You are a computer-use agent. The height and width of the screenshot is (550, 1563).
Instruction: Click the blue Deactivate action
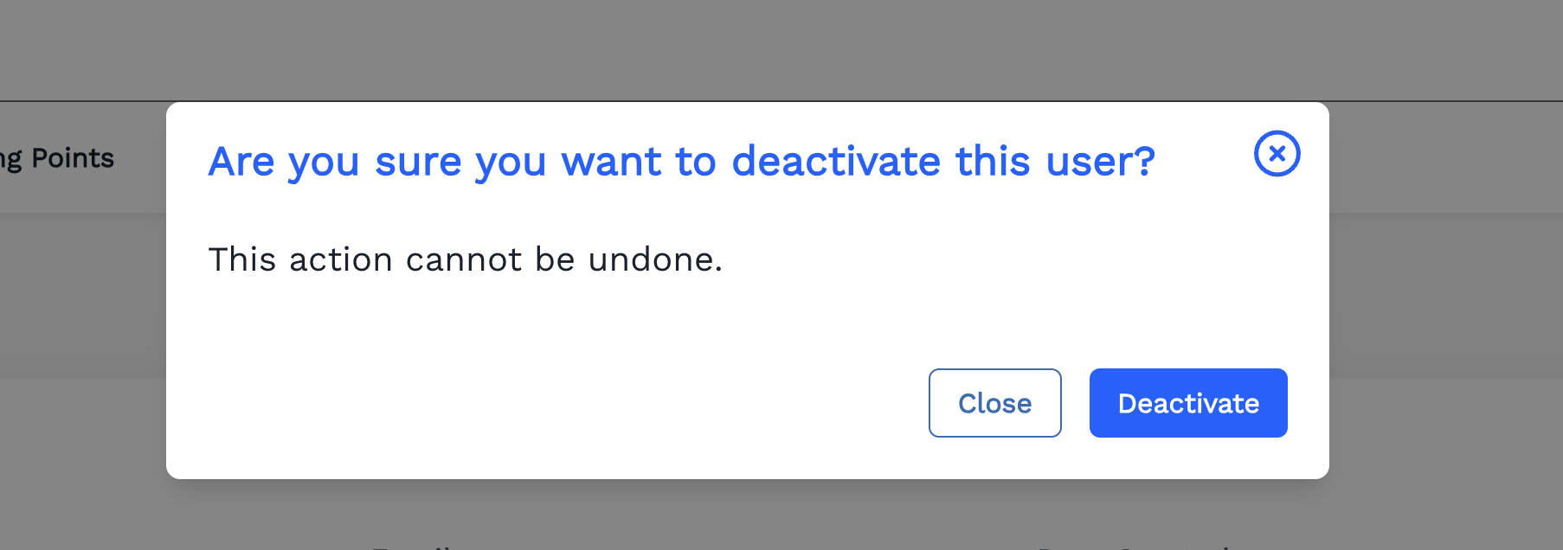[1187, 403]
